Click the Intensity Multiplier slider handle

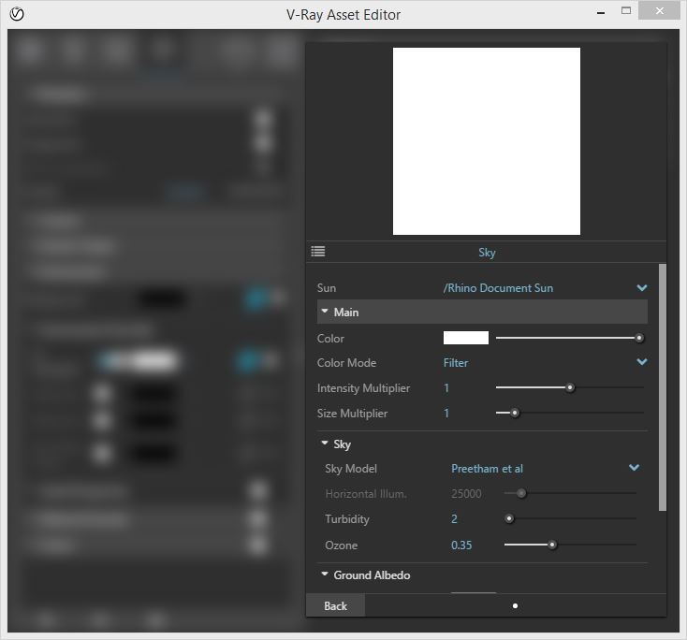570,387
